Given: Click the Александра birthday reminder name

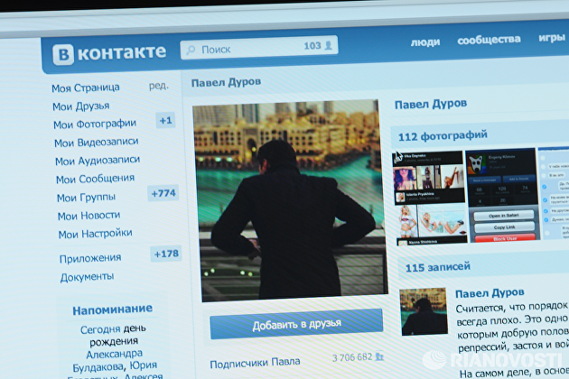Looking at the screenshot, I should click(115, 354).
